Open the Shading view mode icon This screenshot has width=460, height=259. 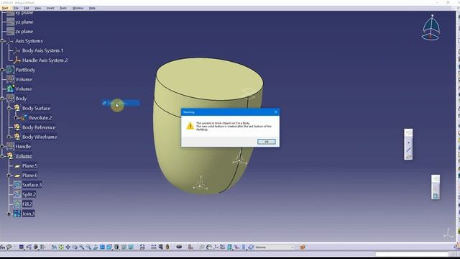click(116, 247)
